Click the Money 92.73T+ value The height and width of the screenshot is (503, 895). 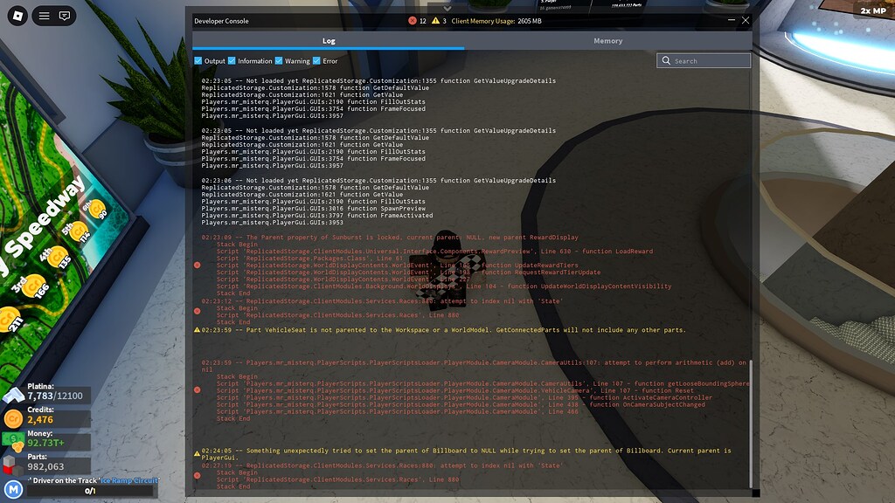click(45, 443)
